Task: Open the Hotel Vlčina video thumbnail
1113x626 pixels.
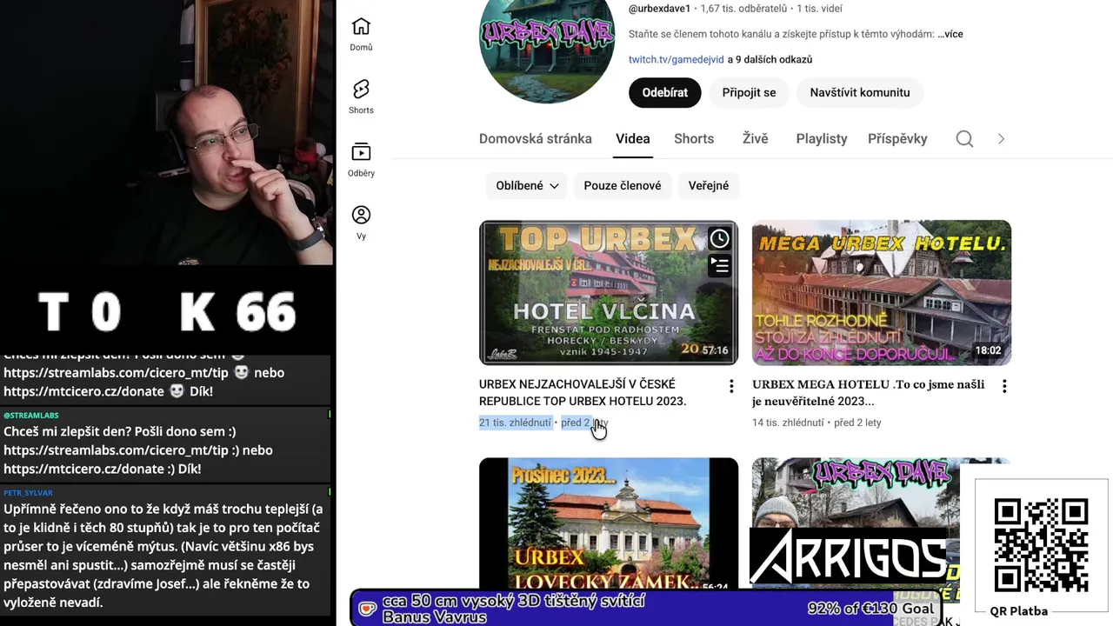Action: coord(609,293)
